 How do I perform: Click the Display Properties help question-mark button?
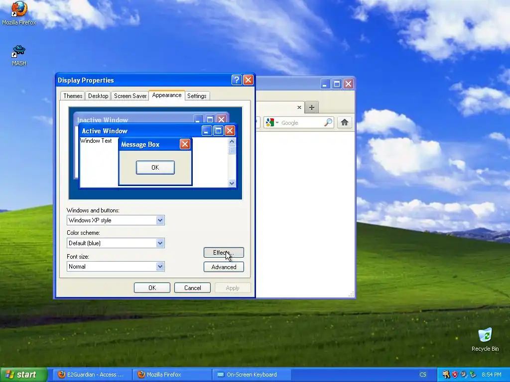coord(237,80)
